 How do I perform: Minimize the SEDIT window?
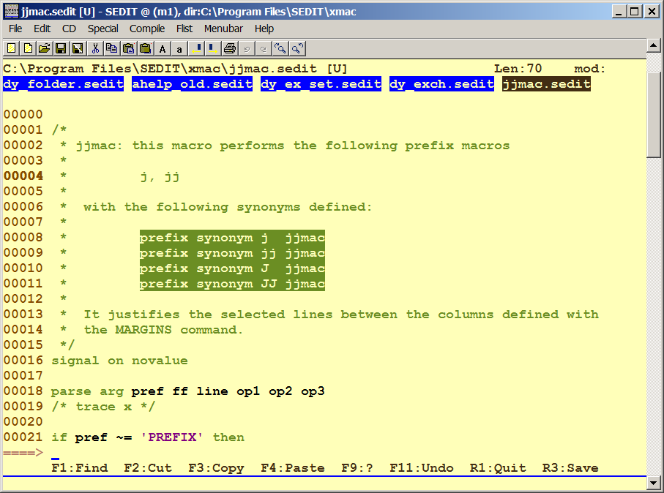619,12
